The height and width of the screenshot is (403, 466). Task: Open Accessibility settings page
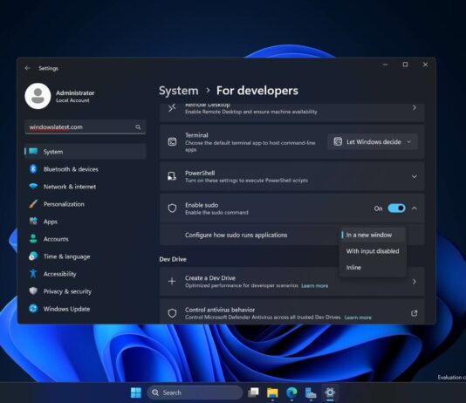pos(86,274)
